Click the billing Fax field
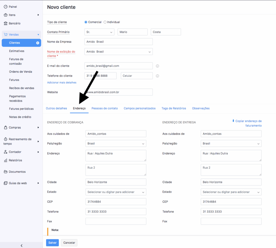Image resolution: width=276 pixels, height=248 pixels. (116, 221)
